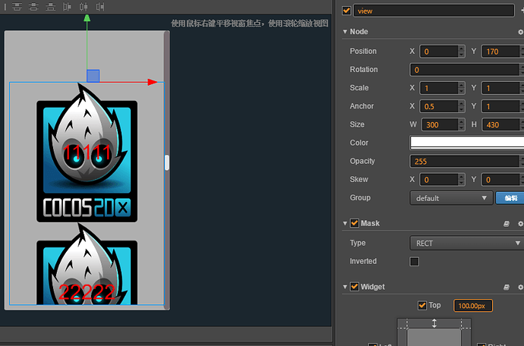Screen dimensions: 524x346
Task: Click the top alignment arrow in Widget diagram
Action: click(434, 323)
